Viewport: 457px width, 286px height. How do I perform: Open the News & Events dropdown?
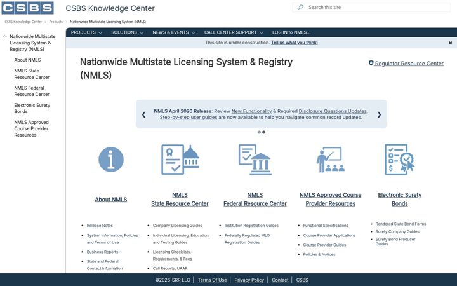pos(174,32)
